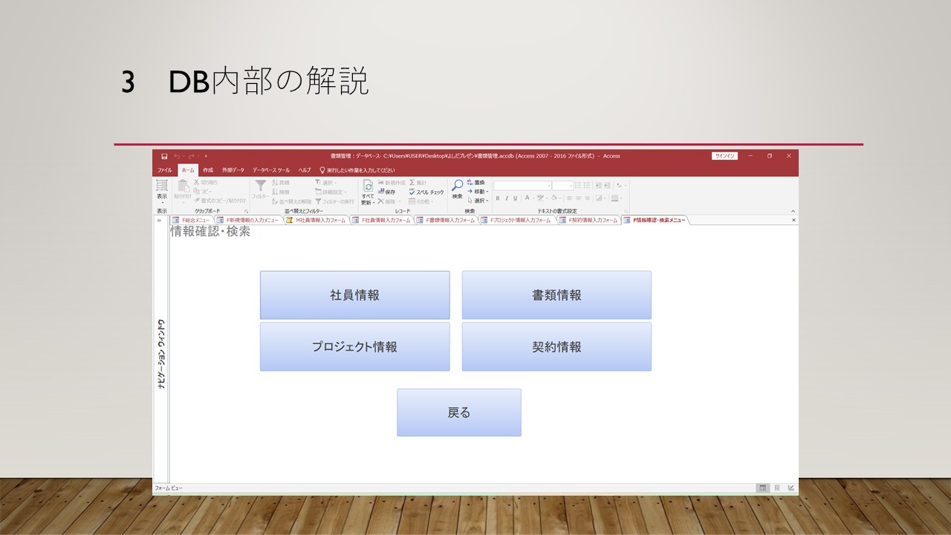Viewport: 951px width, 535px height.
Task: Open the font name combo box
Action: [522, 186]
